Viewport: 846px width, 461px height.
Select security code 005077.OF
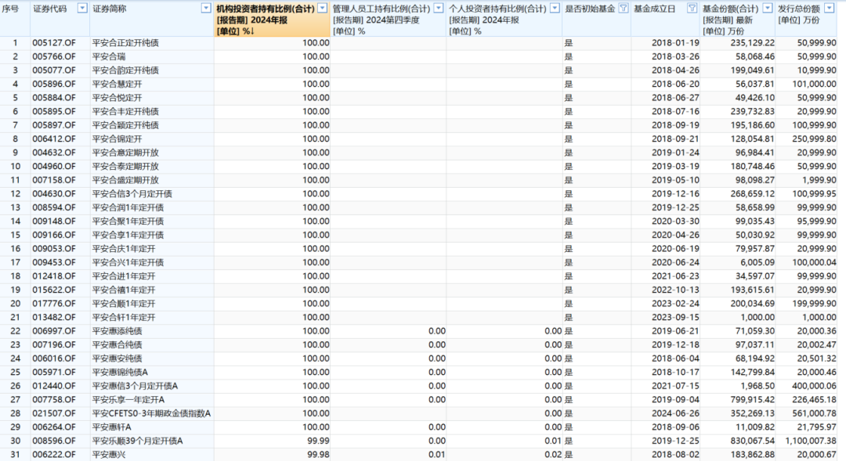coord(54,70)
